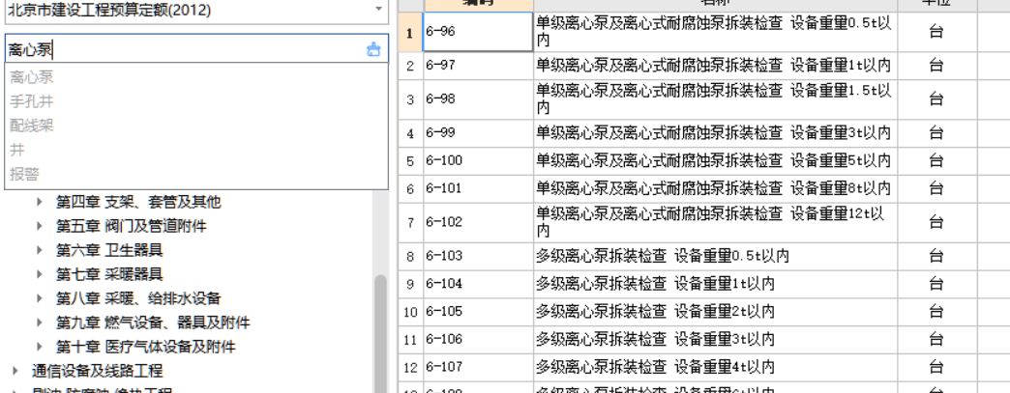Select code cell 6-105

pyautogui.click(x=478, y=312)
